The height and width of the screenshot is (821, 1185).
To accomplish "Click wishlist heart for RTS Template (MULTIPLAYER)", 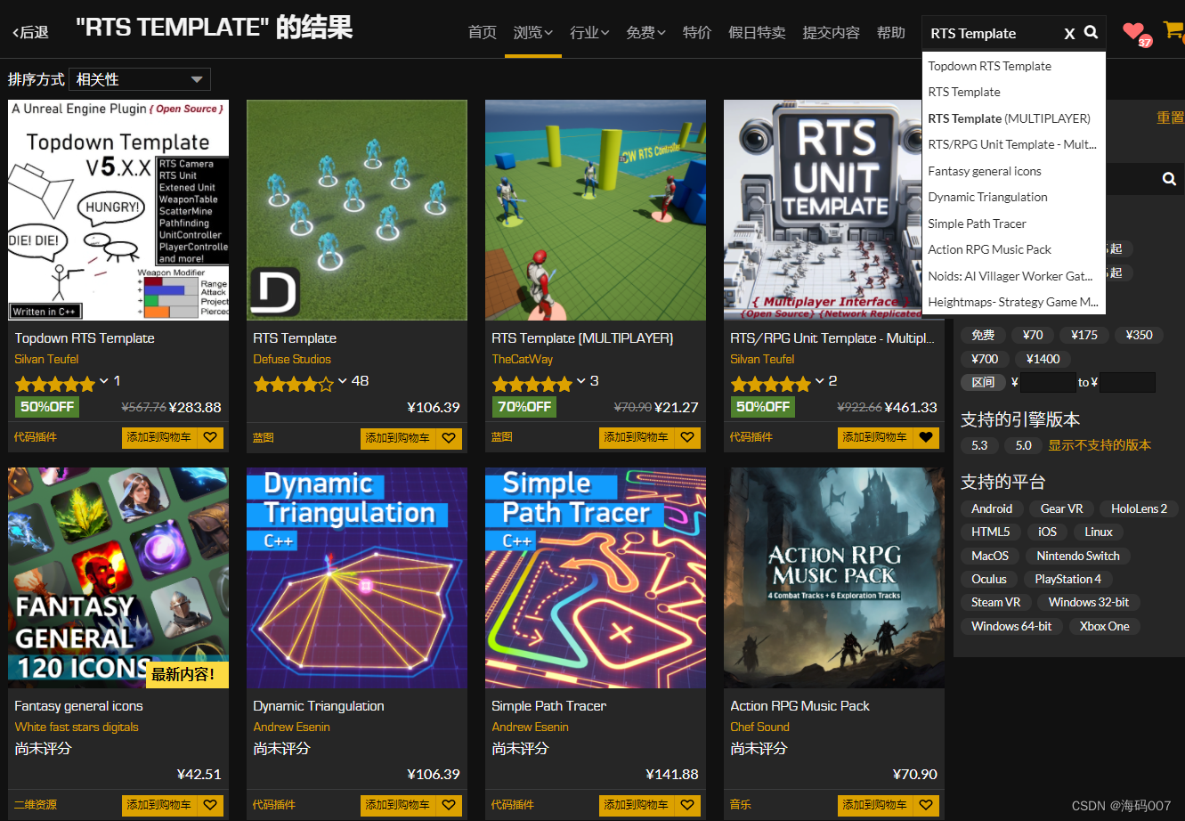I will (687, 437).
